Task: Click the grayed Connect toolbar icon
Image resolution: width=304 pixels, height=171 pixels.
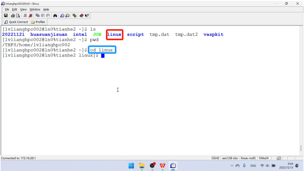Action: pyautogui.click(x=25, y=16)
